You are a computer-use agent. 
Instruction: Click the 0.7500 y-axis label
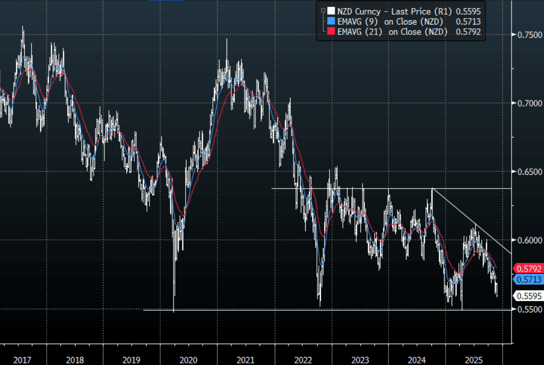[x=529, y=34]
